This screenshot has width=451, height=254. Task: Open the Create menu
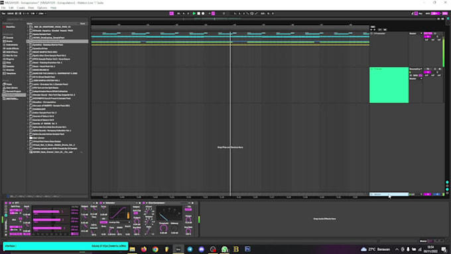coord(21,8)
